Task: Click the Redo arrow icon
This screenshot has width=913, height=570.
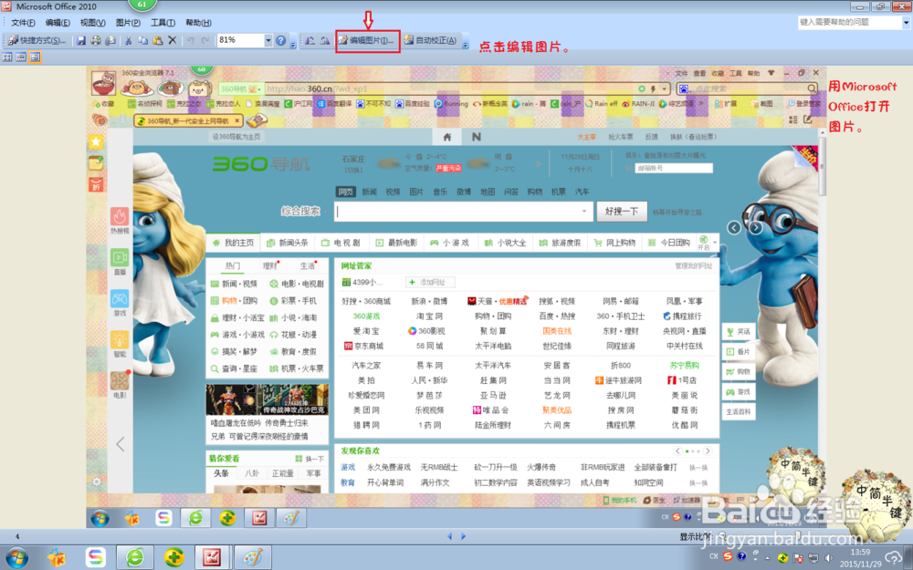Action: click(205, 41)
